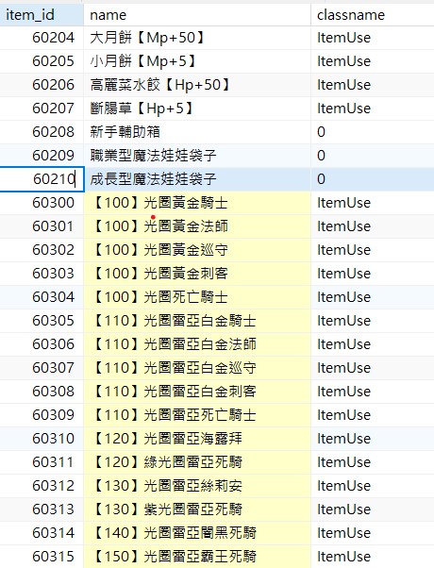The height and width of the screenshot is (568, 434).
Task: Select ItemUse classname in row 60304
Action: 373,297
